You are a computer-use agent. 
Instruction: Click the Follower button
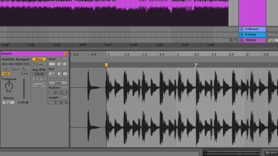pos(39,64)
